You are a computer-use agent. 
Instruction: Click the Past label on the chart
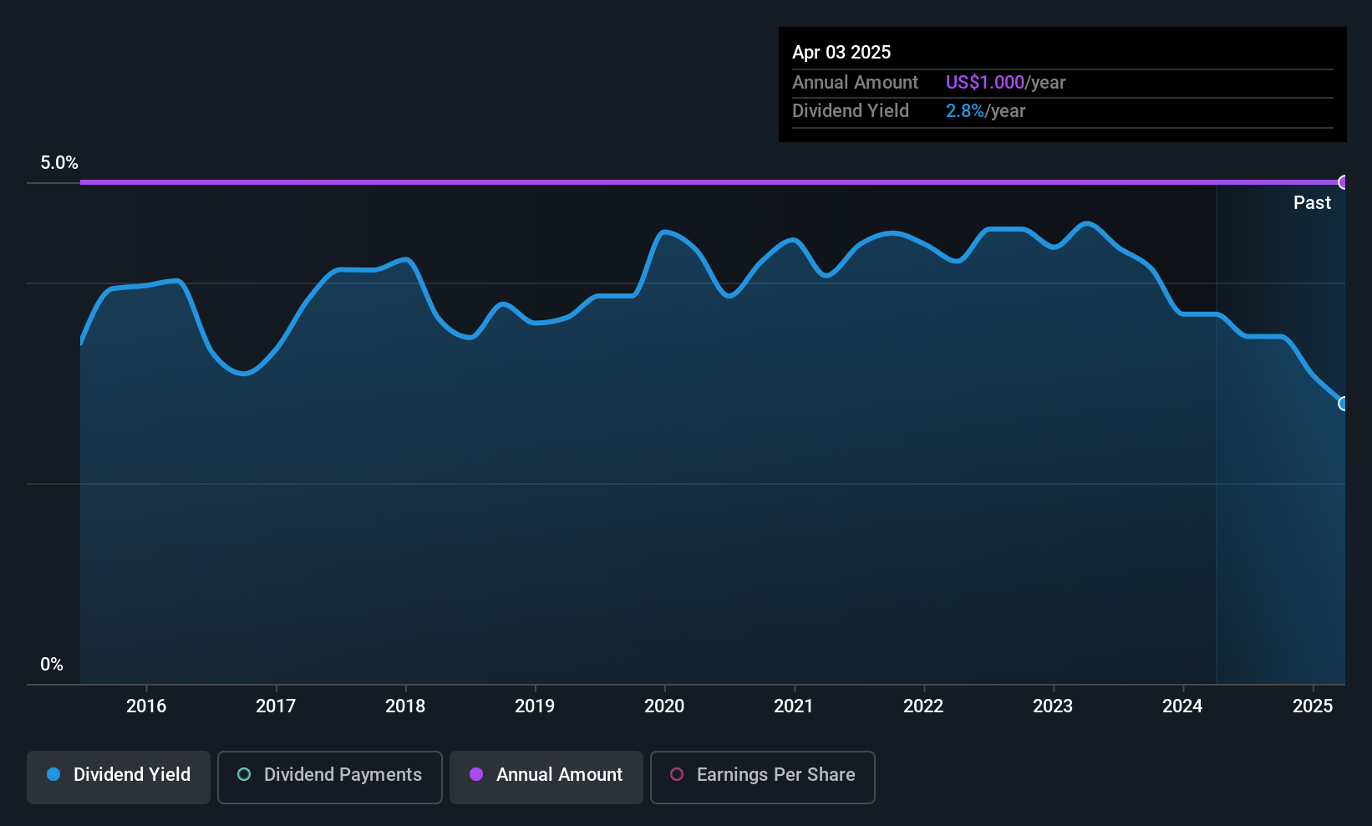[1312, 202]
